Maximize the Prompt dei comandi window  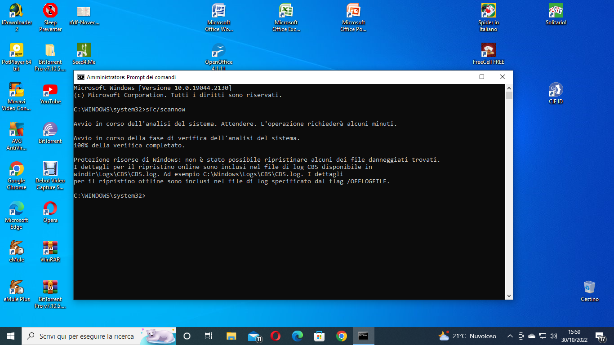pos(482,77)
